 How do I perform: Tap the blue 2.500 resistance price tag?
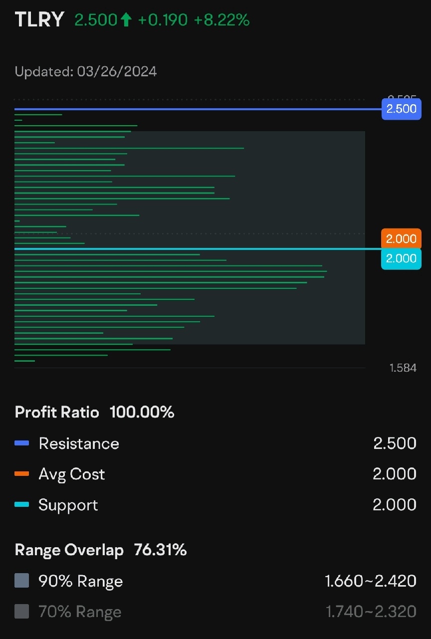coord(401,109)
